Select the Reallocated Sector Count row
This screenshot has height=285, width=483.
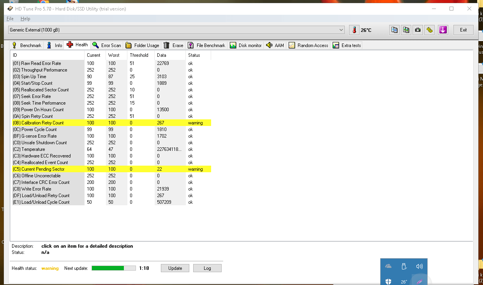click(x=111, y=90)
